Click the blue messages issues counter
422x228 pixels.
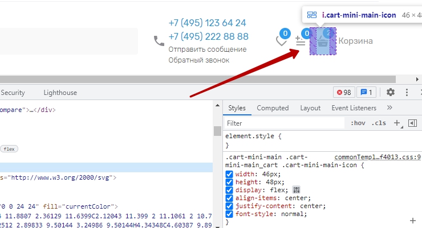point(366,92)
